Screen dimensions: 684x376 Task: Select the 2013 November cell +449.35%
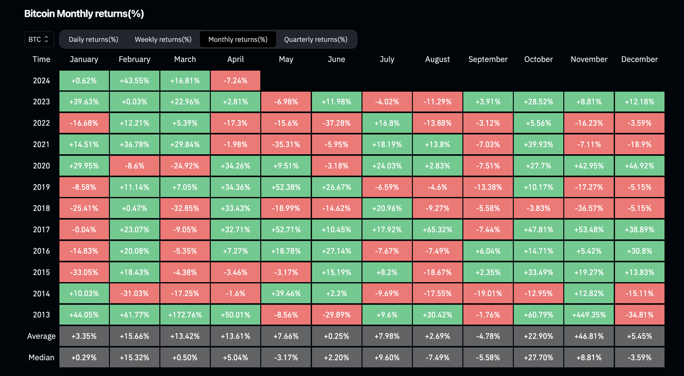click(589, 315)
